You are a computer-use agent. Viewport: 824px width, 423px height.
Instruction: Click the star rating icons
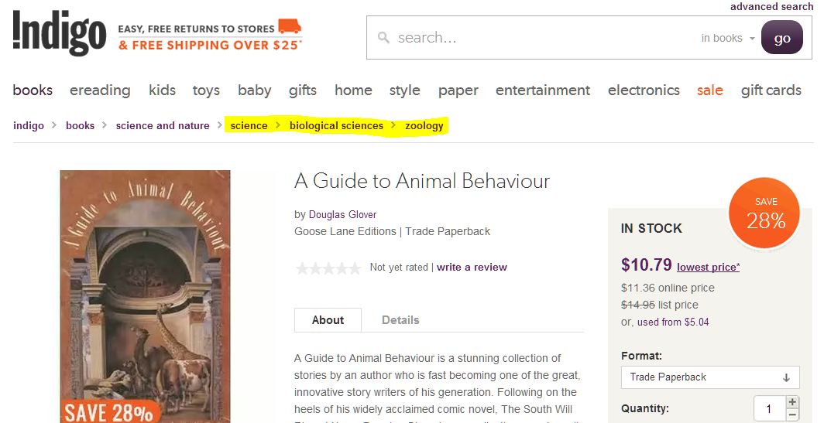[328, 268]
